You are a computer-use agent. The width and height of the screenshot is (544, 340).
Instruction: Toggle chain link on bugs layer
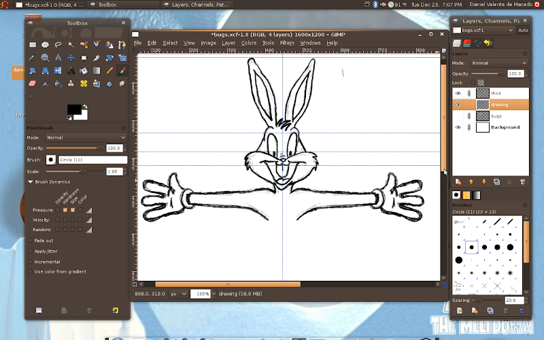click(469, 116)
